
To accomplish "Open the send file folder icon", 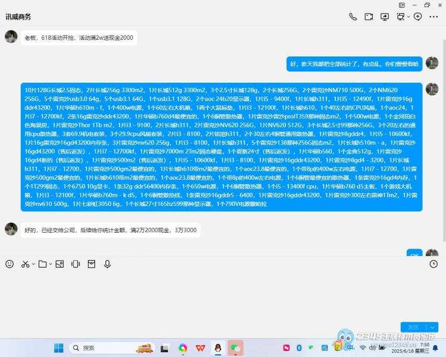I will pyautogui.click(x=42, y=264).
